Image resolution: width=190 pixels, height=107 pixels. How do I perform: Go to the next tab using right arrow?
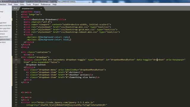pos(16,8)
